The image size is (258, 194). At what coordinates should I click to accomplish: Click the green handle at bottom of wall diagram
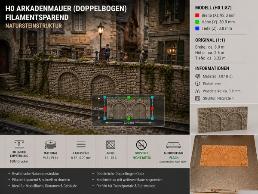(129, 119)
